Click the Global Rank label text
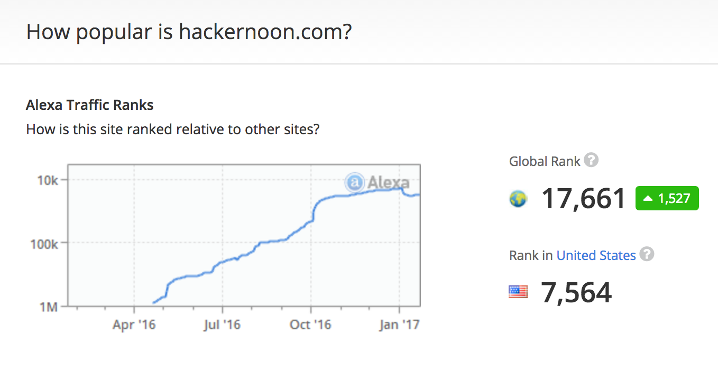718x389 pixels. [x=545, y=161]
